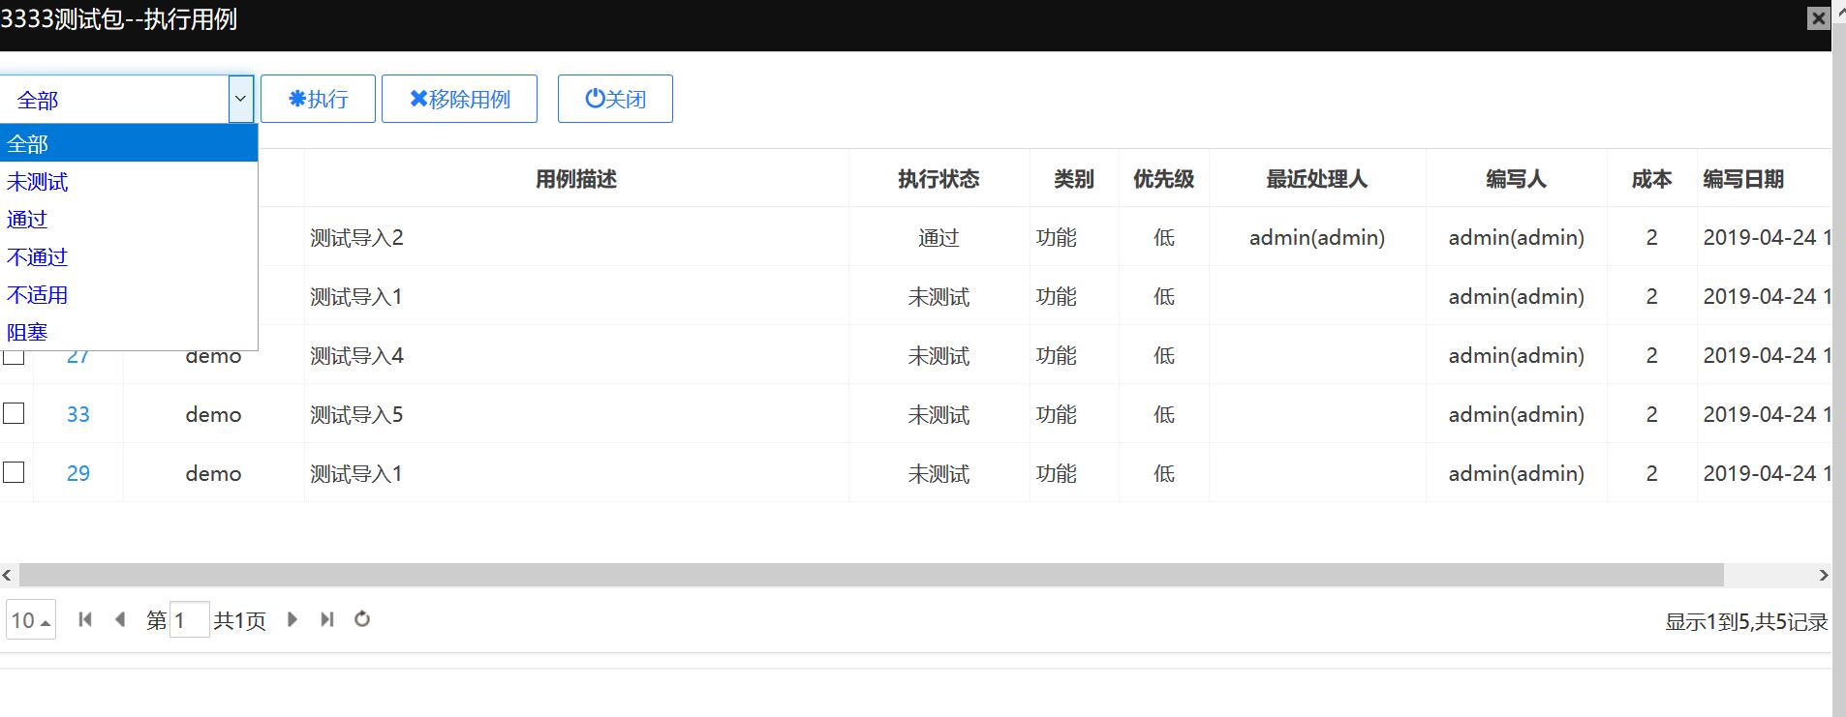Pick 通过 in the dropdown list
Screen dimensions: 1846x717
(129, 220)
